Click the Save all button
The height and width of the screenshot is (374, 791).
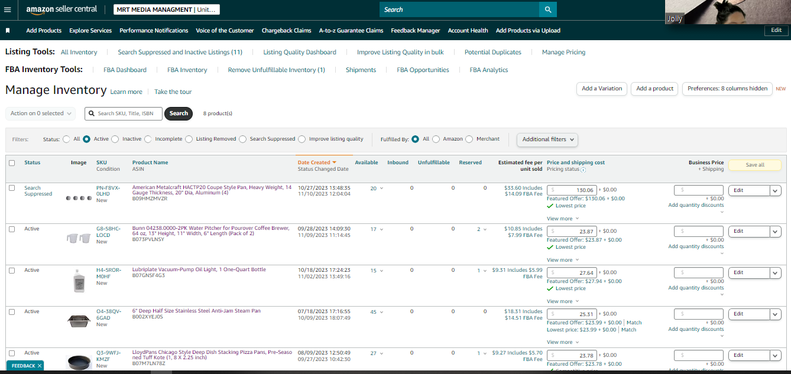[x=755, y=165]
